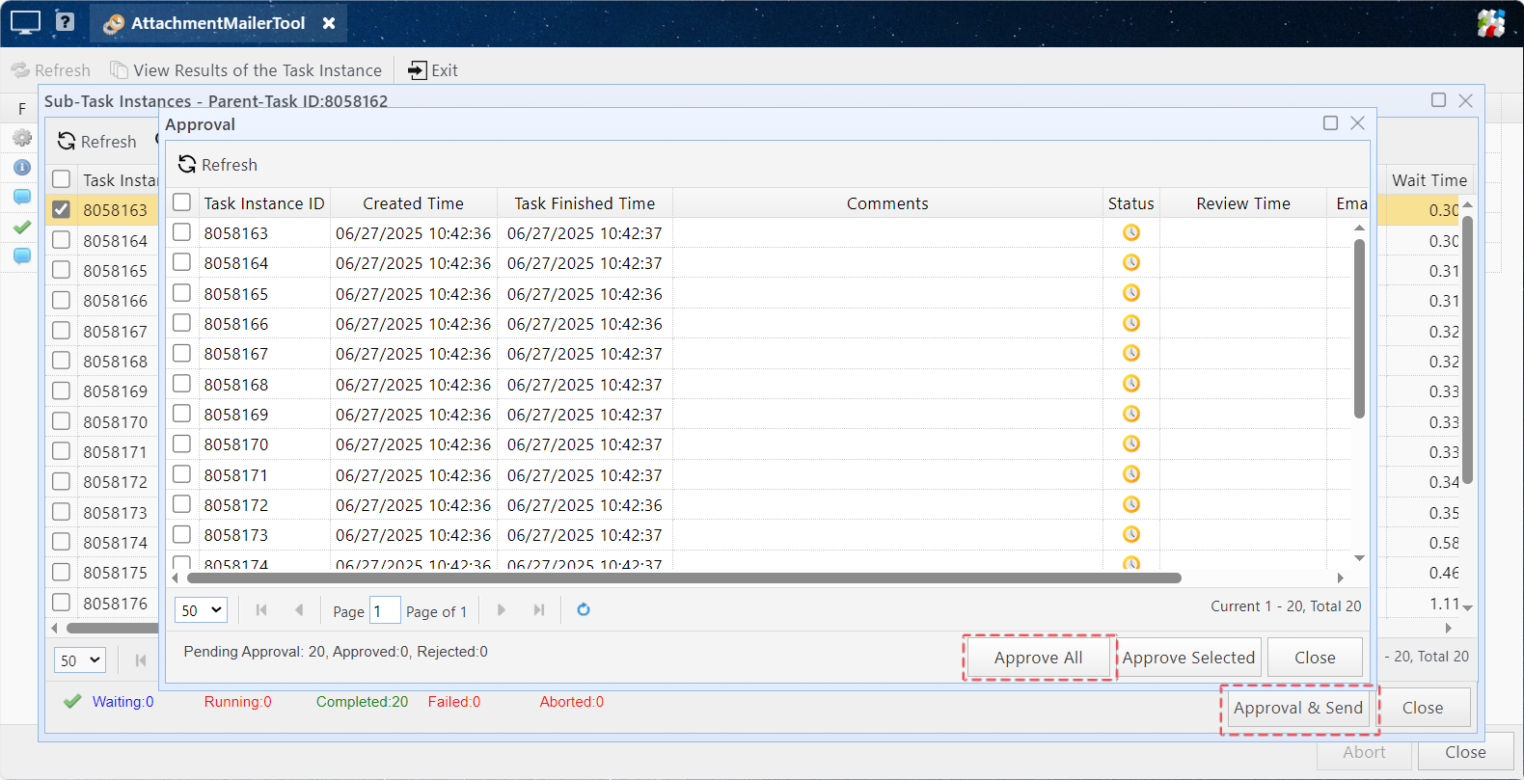
Task: Toggle select-all checkbox in Sub-Task Instances header
Action: coord(61,179)
